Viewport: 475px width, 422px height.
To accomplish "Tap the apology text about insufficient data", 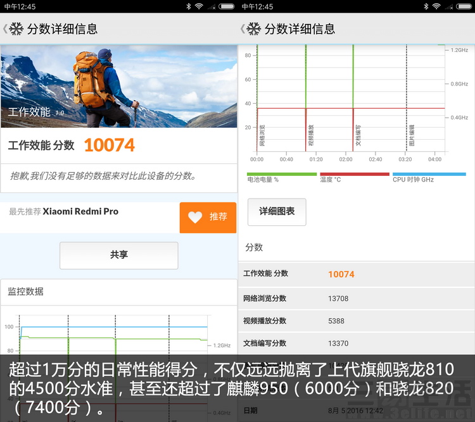I will [x=103, y=176].
